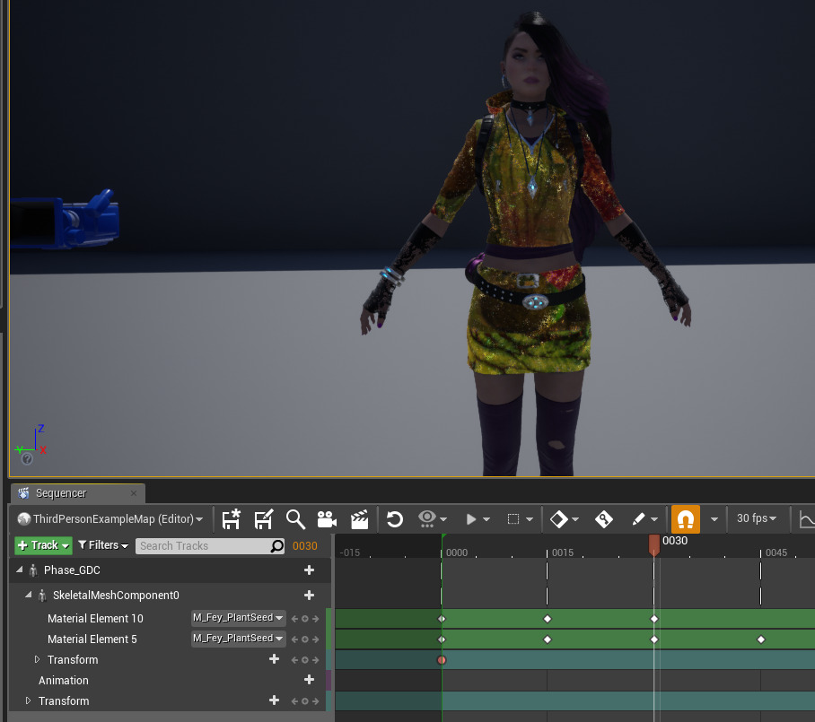Click the green Track button

tap(43, 545)
